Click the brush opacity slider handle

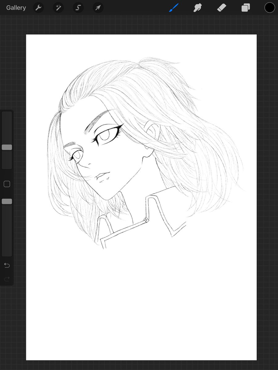pyautogui.click(x=7, y=201)
